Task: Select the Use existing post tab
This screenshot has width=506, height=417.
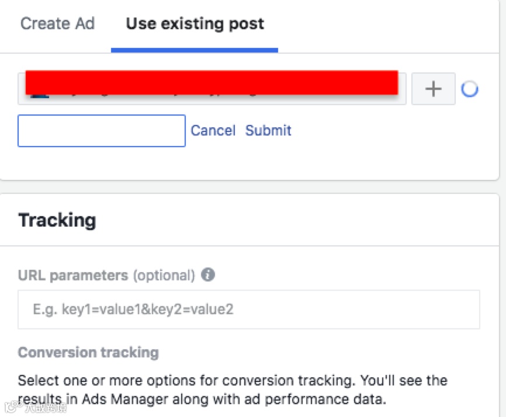Action: click(195, 24)
